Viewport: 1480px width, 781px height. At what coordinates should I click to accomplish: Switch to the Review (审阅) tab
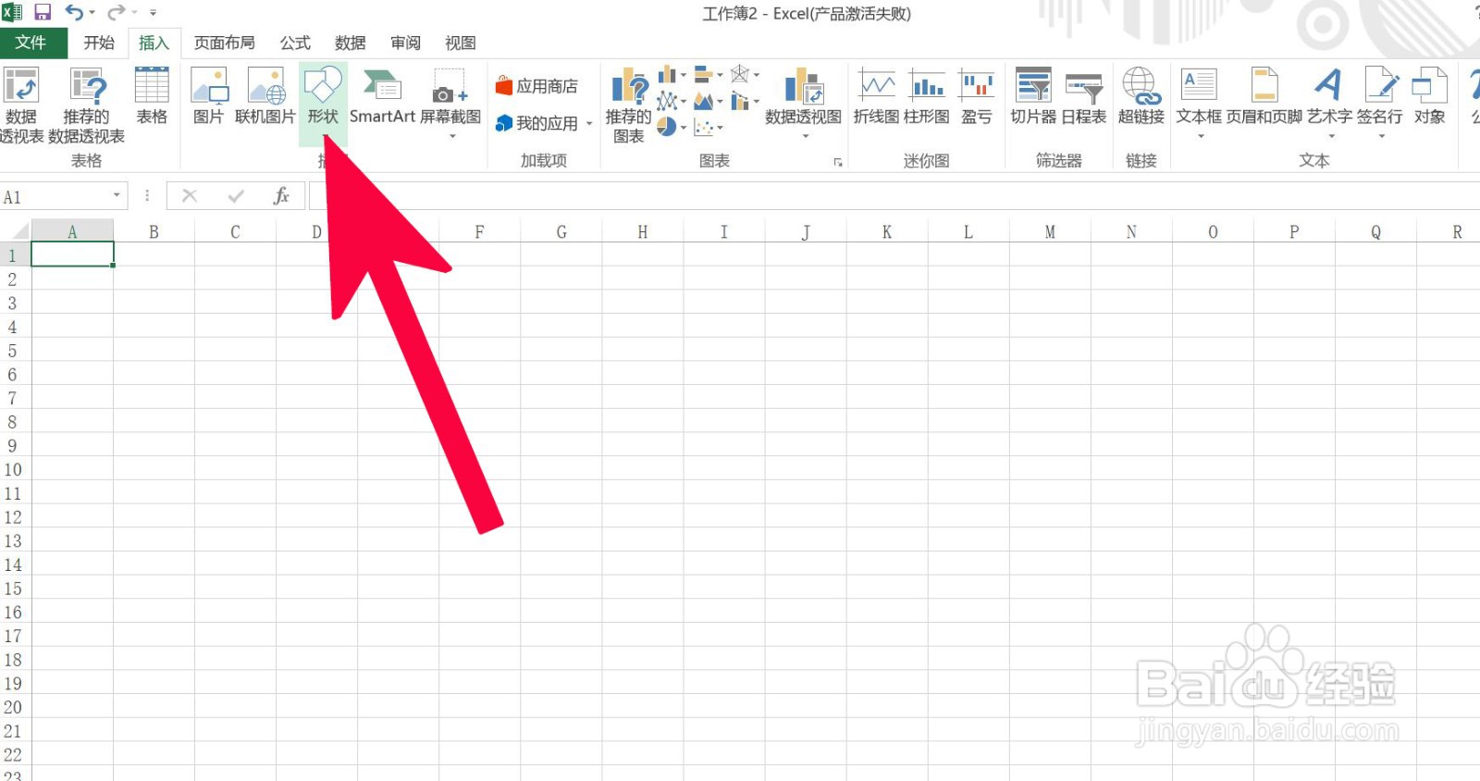point(406,43)
